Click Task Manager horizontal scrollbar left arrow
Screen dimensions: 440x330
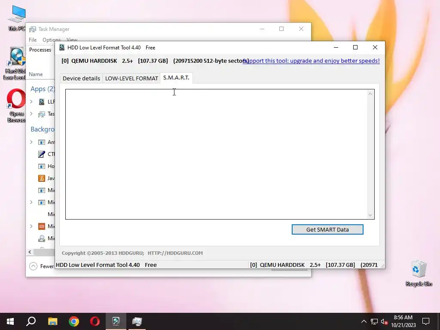coord(30,252)
